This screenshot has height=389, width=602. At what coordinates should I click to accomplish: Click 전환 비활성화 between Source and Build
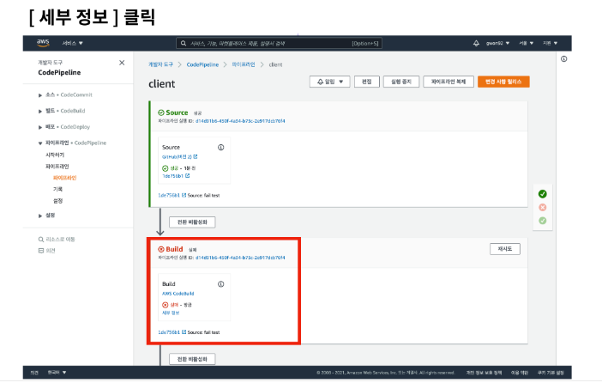click(x=192, y=222)
